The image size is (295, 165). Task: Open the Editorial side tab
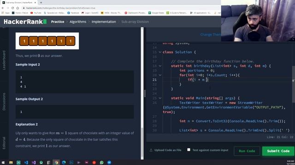[4, 143]
